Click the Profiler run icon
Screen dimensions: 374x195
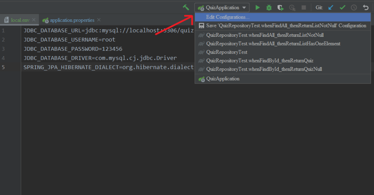(292, 7)
